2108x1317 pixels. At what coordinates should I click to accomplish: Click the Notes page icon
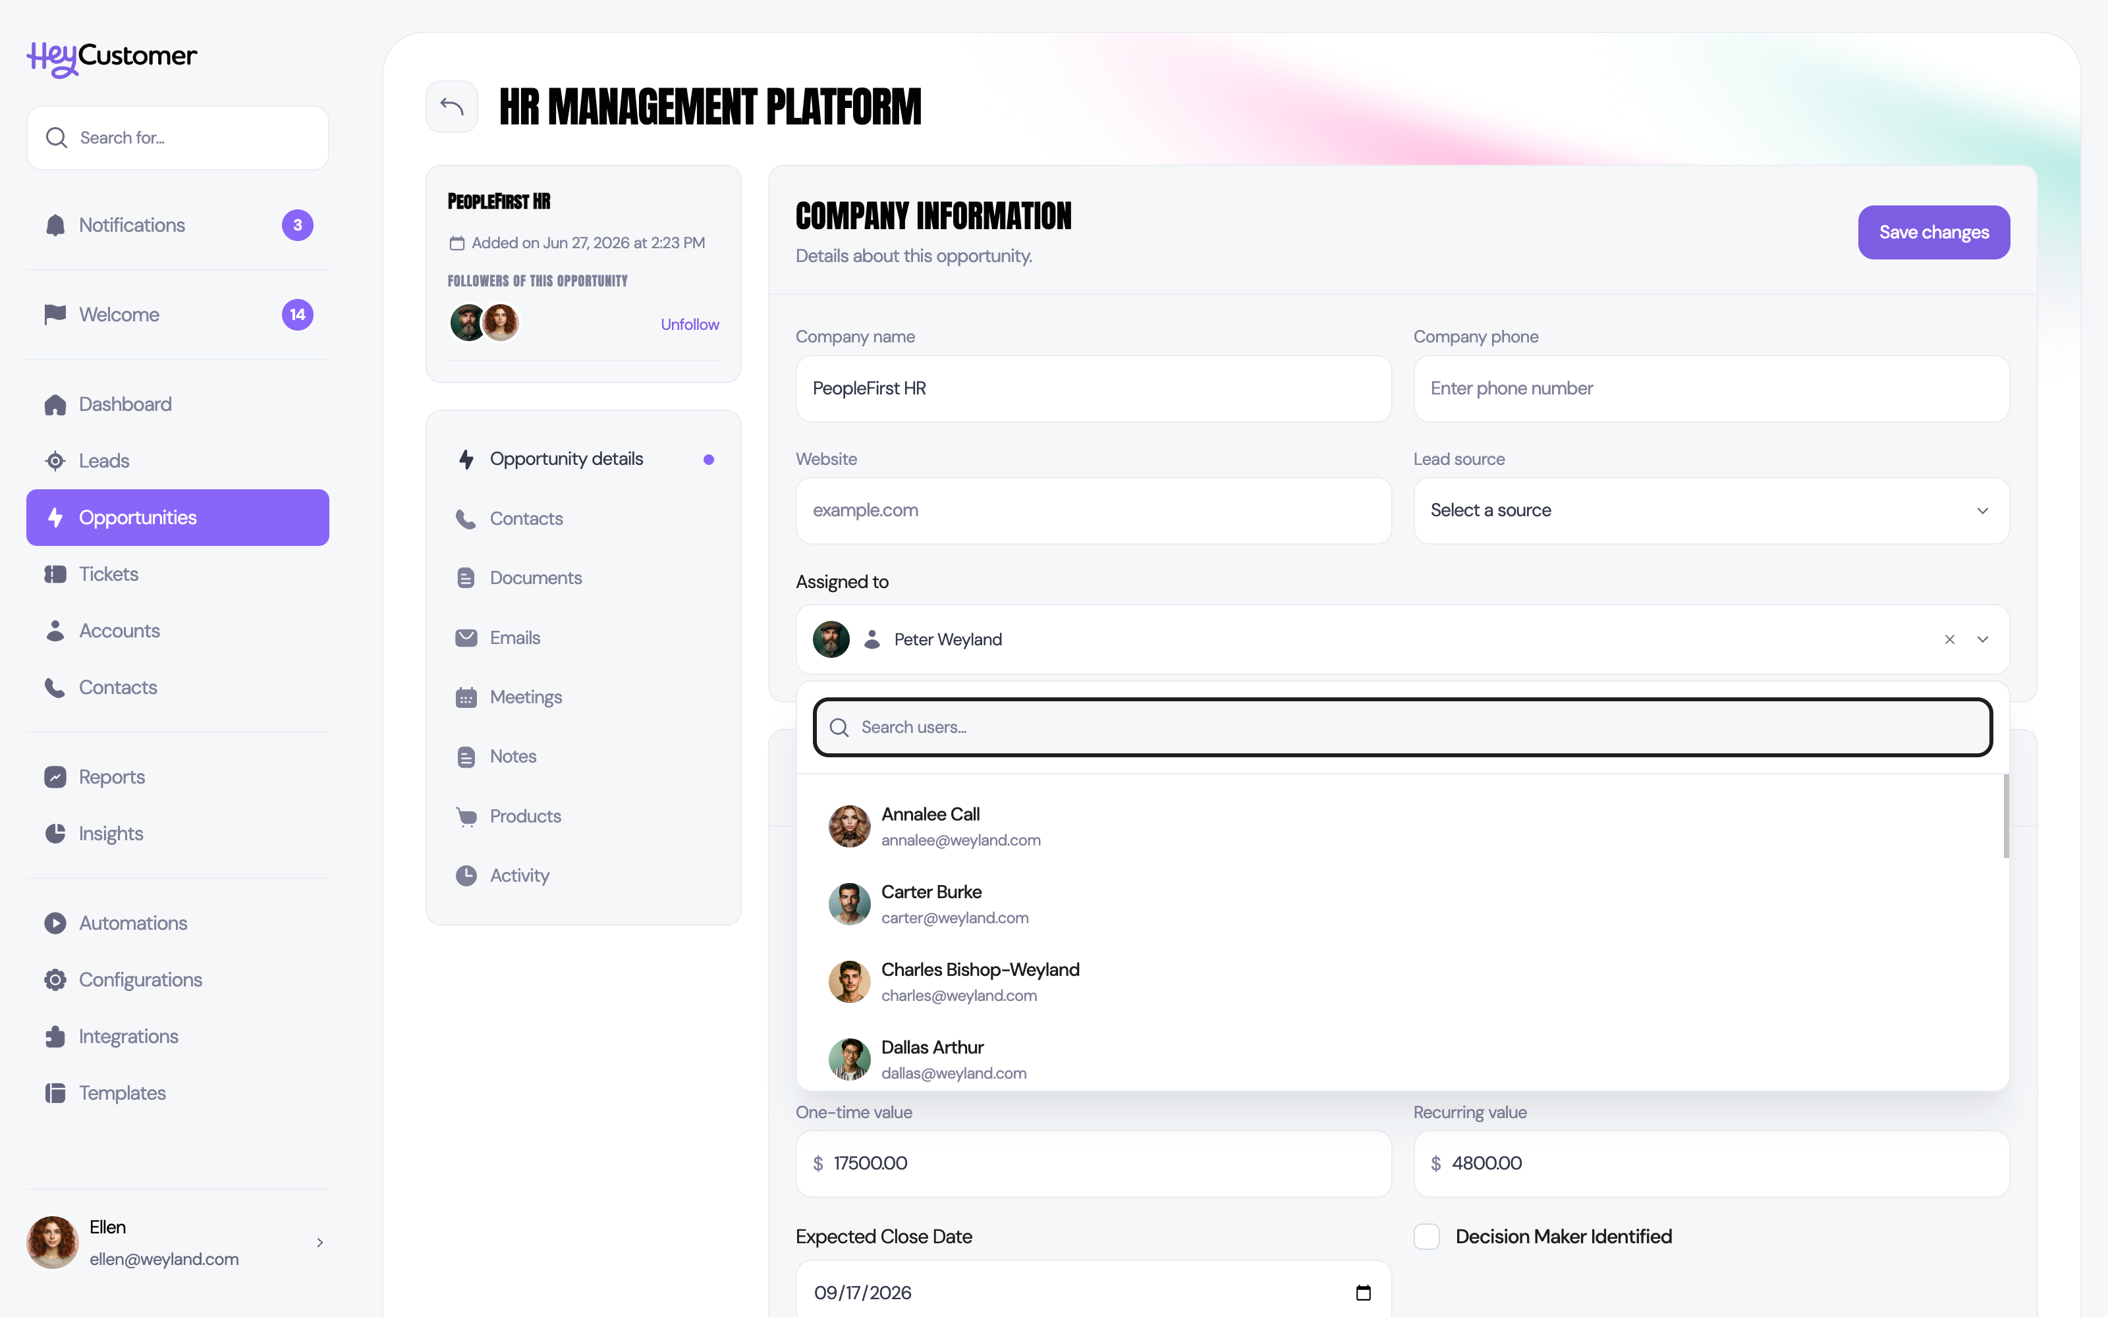[x=466, y=757]
